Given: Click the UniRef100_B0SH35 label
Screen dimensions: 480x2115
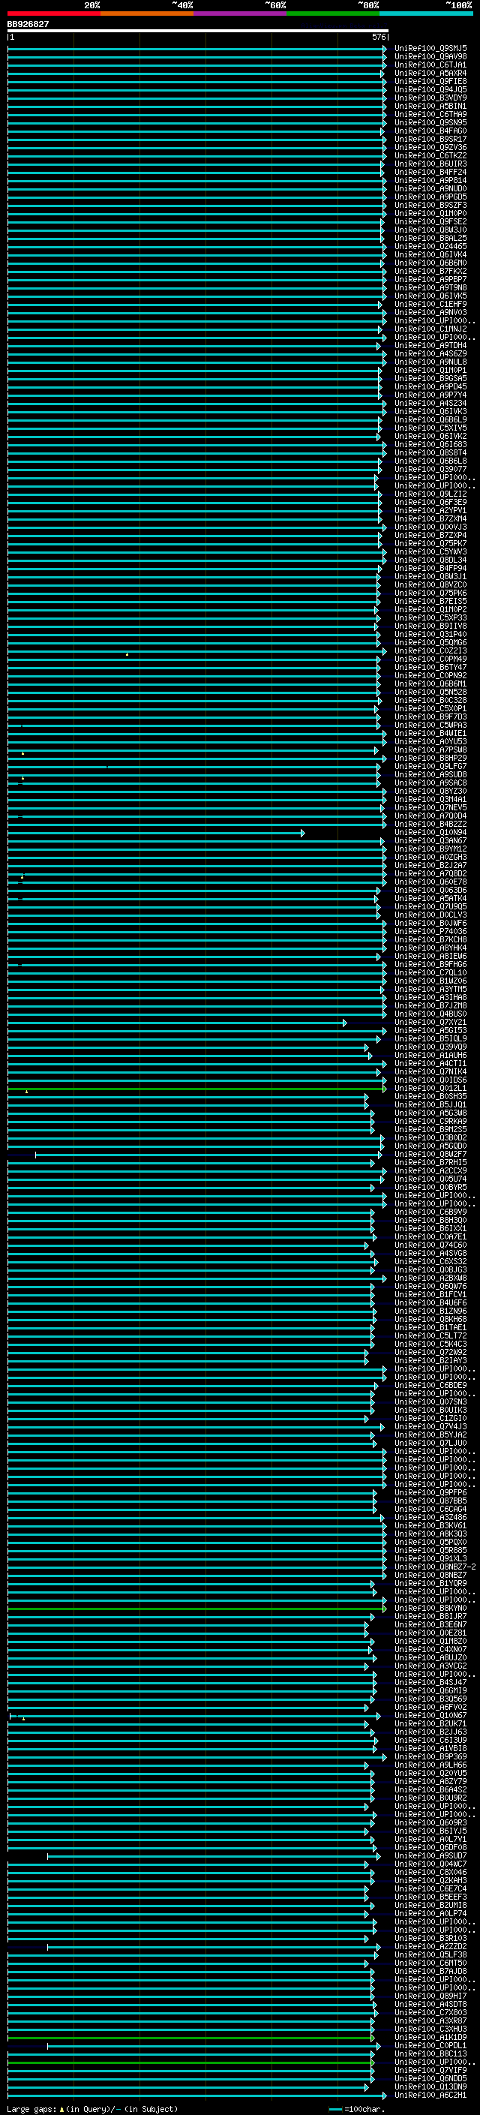Looking at the screenshot, I should coord(430,1097).
